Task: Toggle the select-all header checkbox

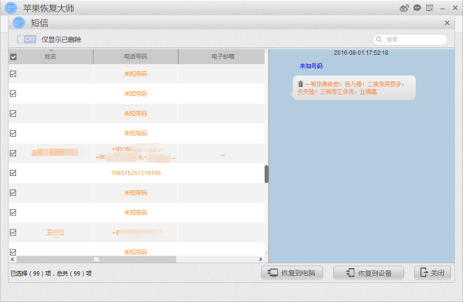Action: [x=13, y=56]
